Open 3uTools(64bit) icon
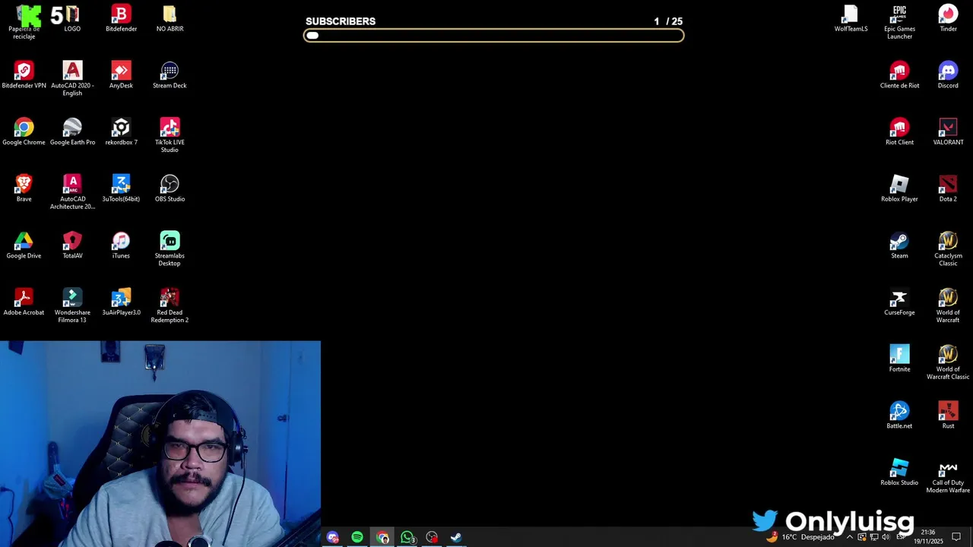 point(121,188)
